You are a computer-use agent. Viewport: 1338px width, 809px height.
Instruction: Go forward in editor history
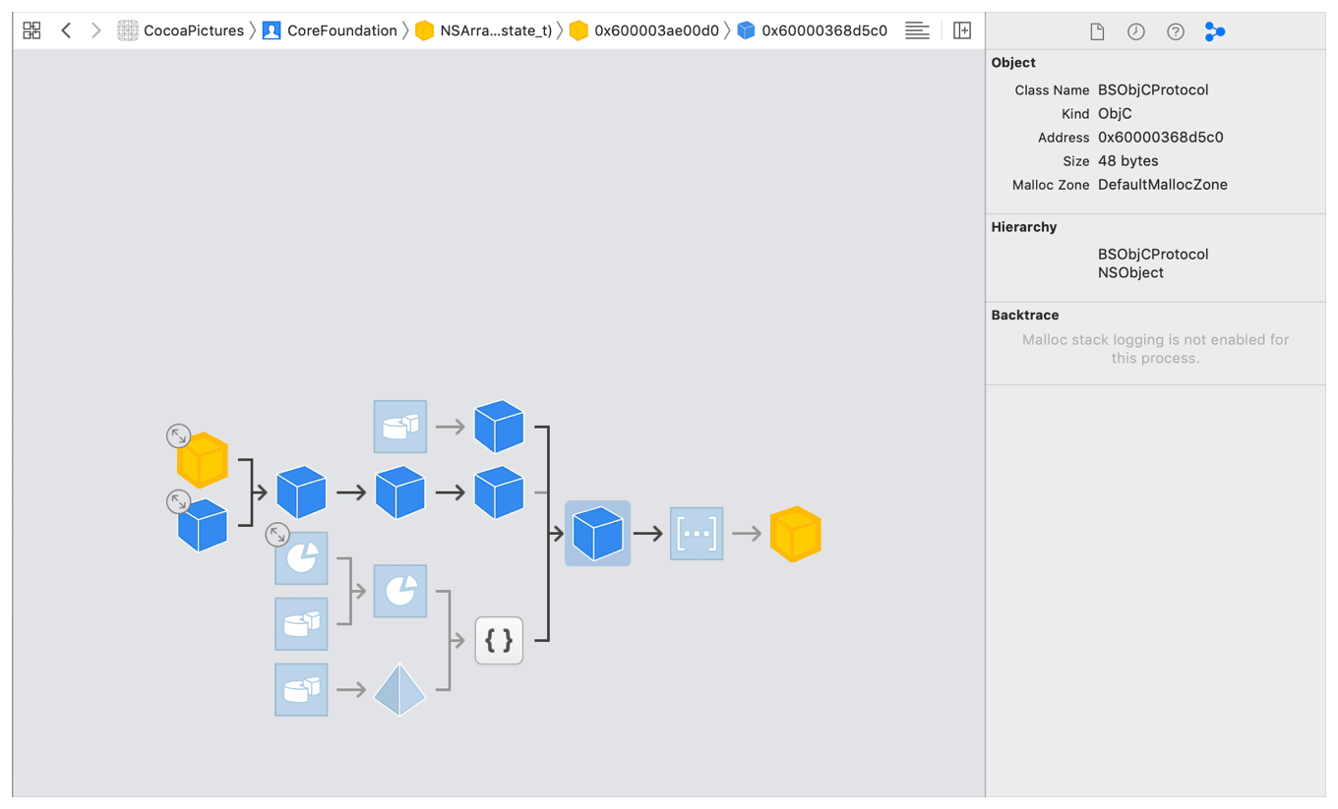pos(95,30)
